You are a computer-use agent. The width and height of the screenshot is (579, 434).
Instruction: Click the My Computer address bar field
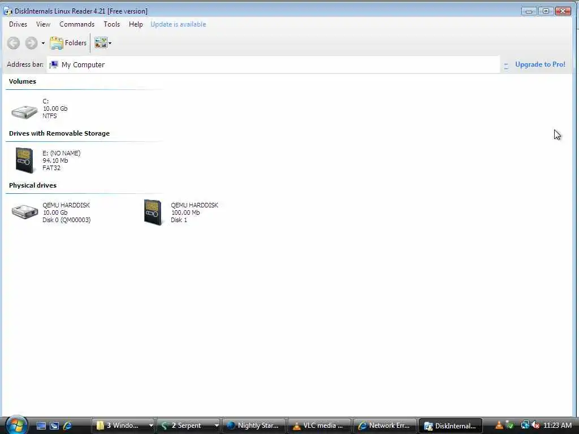(x=273, y=64)
